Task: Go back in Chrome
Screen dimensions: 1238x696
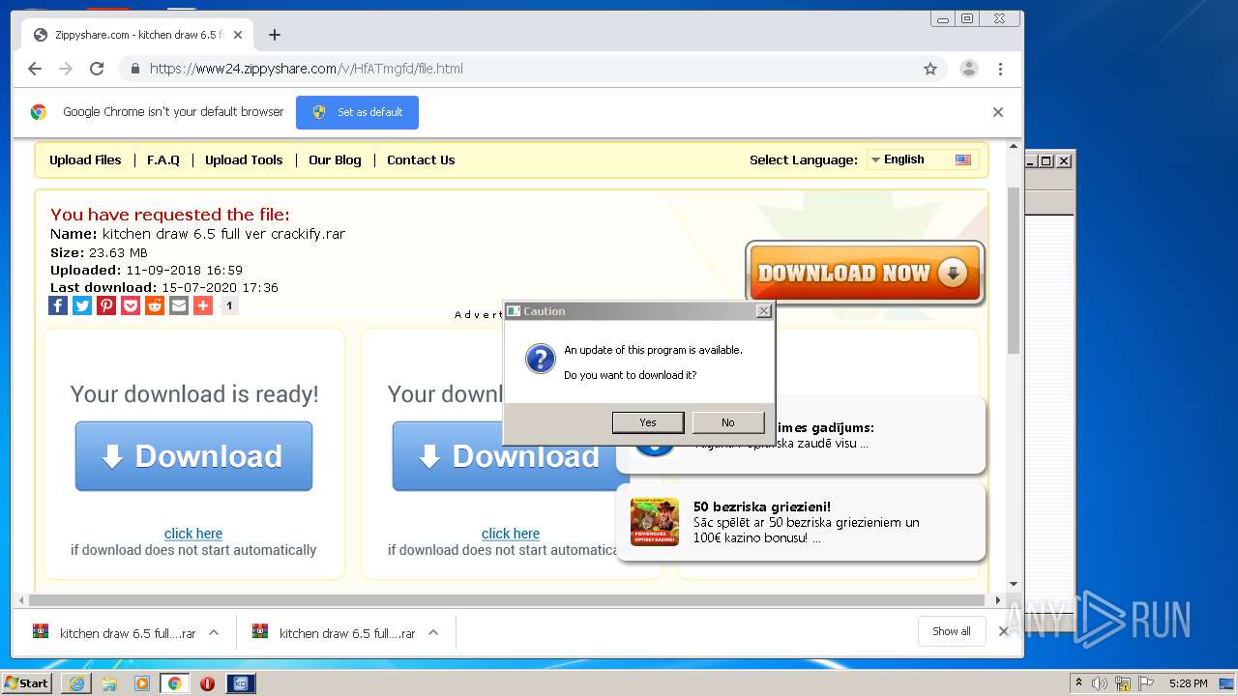Action: pos(35,69)
